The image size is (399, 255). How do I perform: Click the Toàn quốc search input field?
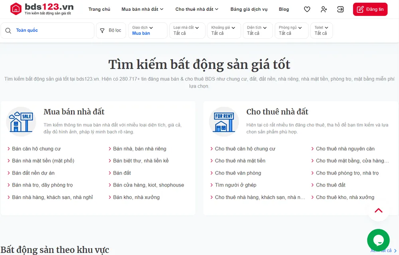coord(48,30)
